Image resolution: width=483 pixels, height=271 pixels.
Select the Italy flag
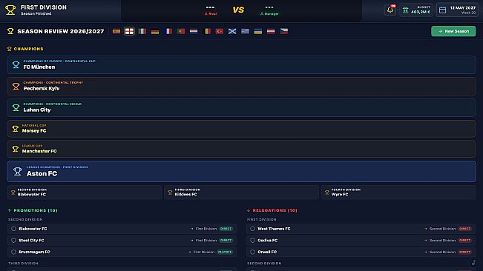point(142,31)
